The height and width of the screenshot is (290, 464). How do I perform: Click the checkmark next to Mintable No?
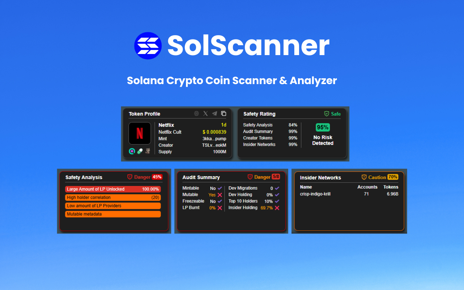220,188
